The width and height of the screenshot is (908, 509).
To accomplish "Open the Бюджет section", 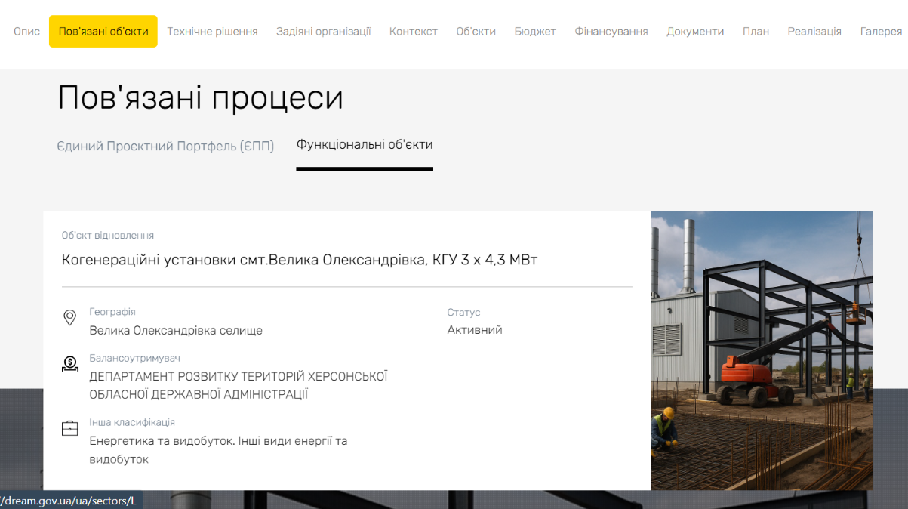I will tap(534, 32).
